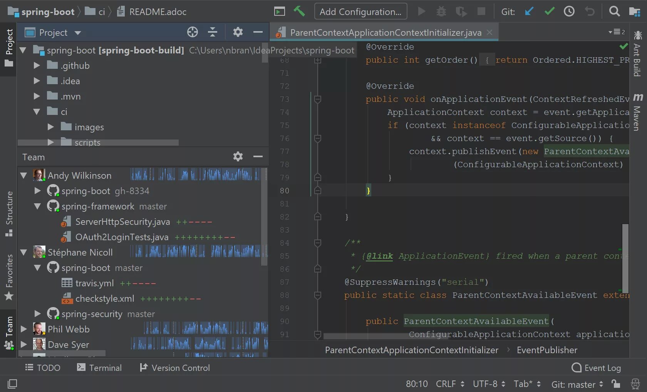Select checkstyle.xml in Team list
Image resolution: width=647 pixels, height=392 pixels.
click(105, 298)
